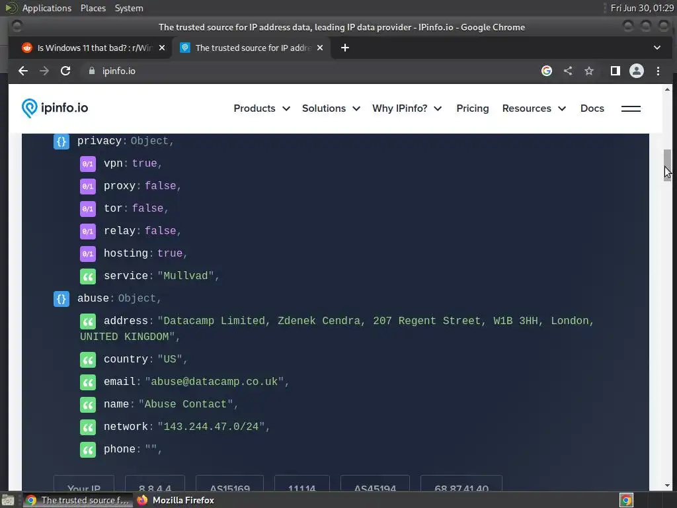Click string icon next to phone

click(x=88, y=450)
